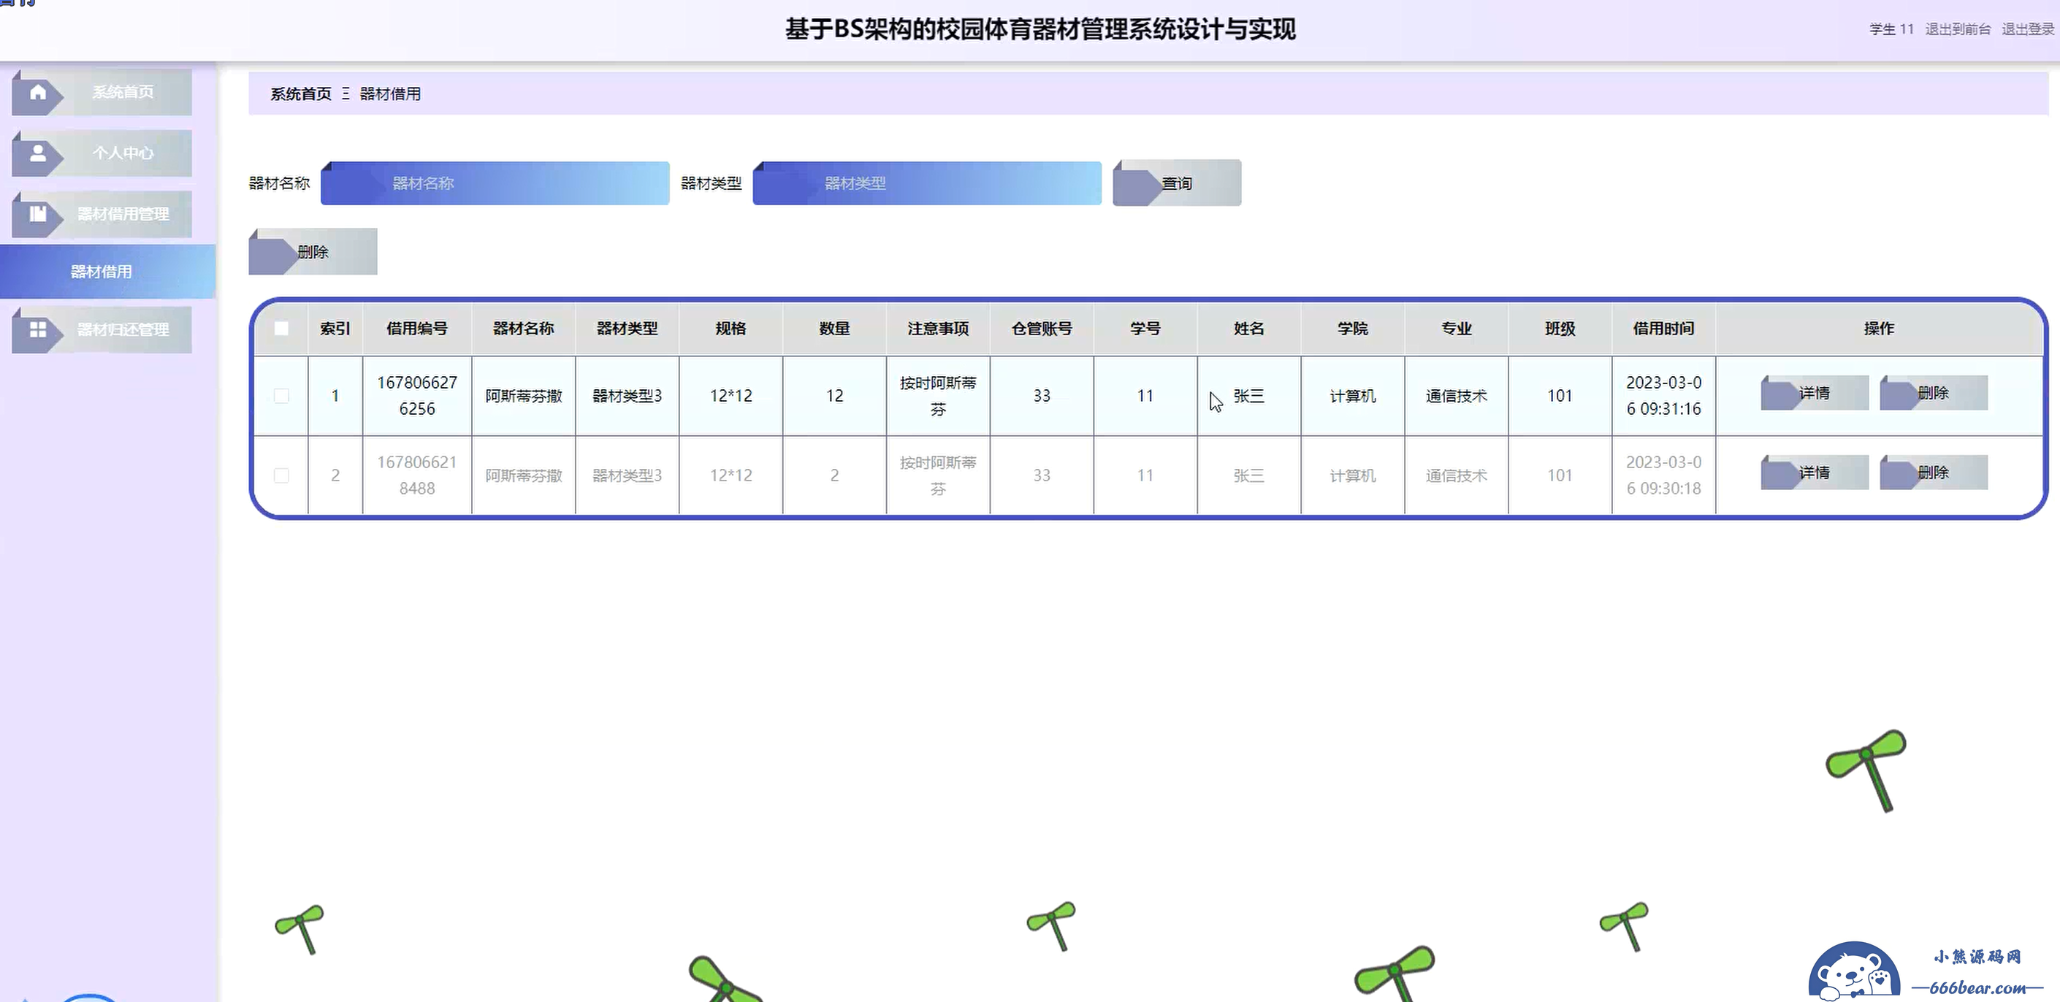Click the grid icon beside 器材归还管理
2060x1002 pixels.
pos(37,329)
